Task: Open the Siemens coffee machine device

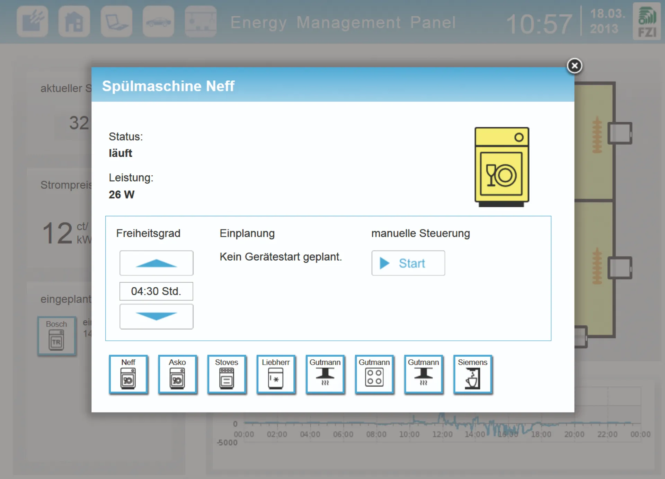Action: (x=472, y=374)
